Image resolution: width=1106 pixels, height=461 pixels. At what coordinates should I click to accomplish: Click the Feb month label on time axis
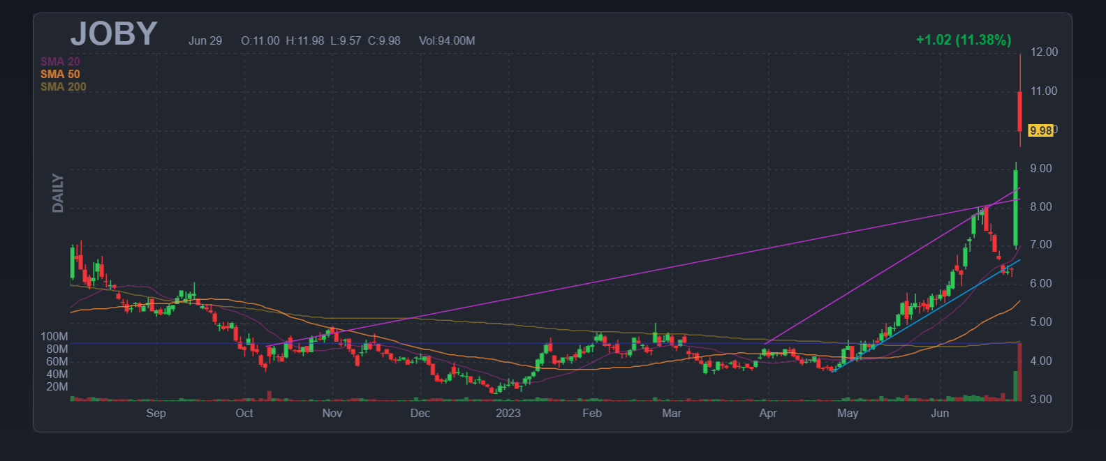[592, 413]
